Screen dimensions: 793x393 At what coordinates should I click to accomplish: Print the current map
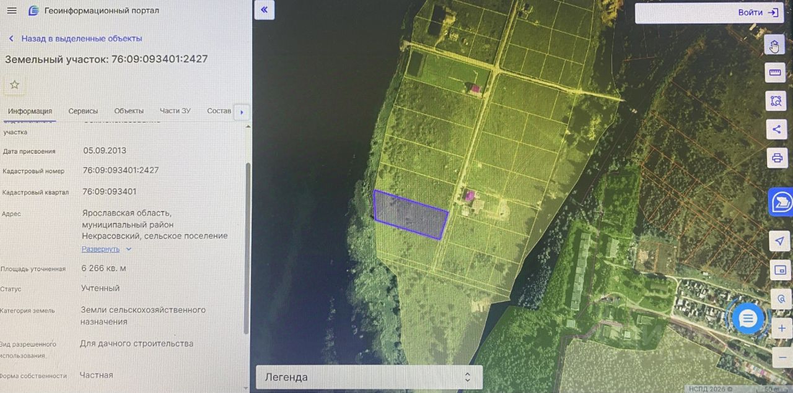click(x=777, y=157)
